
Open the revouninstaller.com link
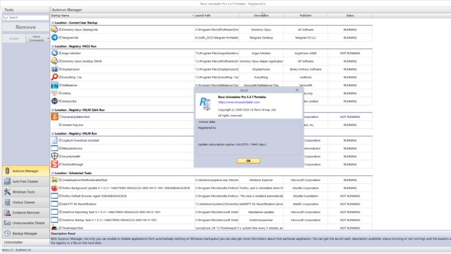[238, 102]
